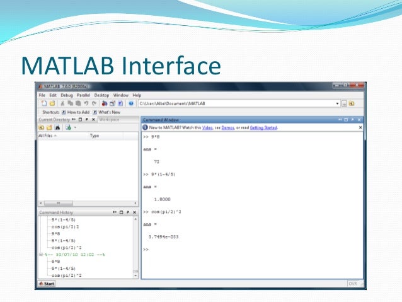Create a new folder in the Current Directory panel
This screenshot has height=302, width=402.
(50, 127)
